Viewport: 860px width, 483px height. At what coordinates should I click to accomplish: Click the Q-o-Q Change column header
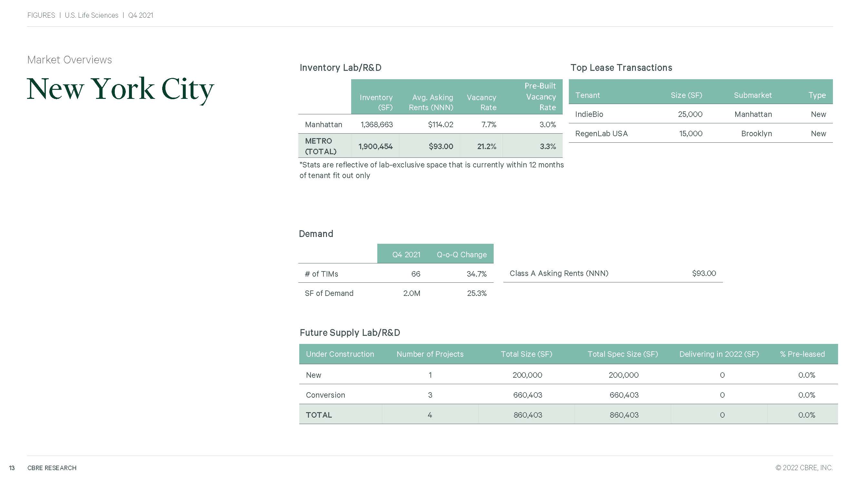tap(461, 254)
